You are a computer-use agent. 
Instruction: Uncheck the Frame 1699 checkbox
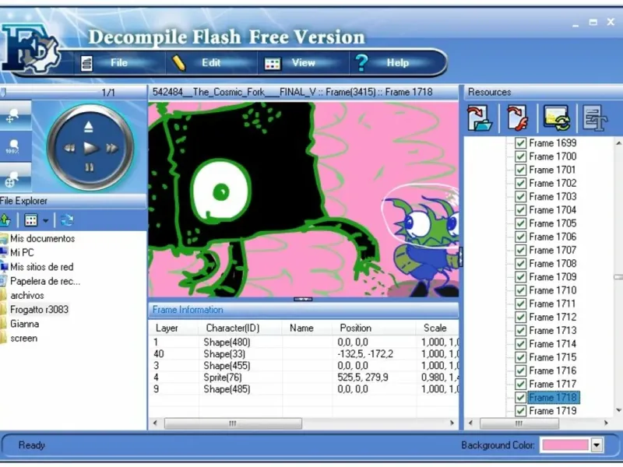point(520,143)
